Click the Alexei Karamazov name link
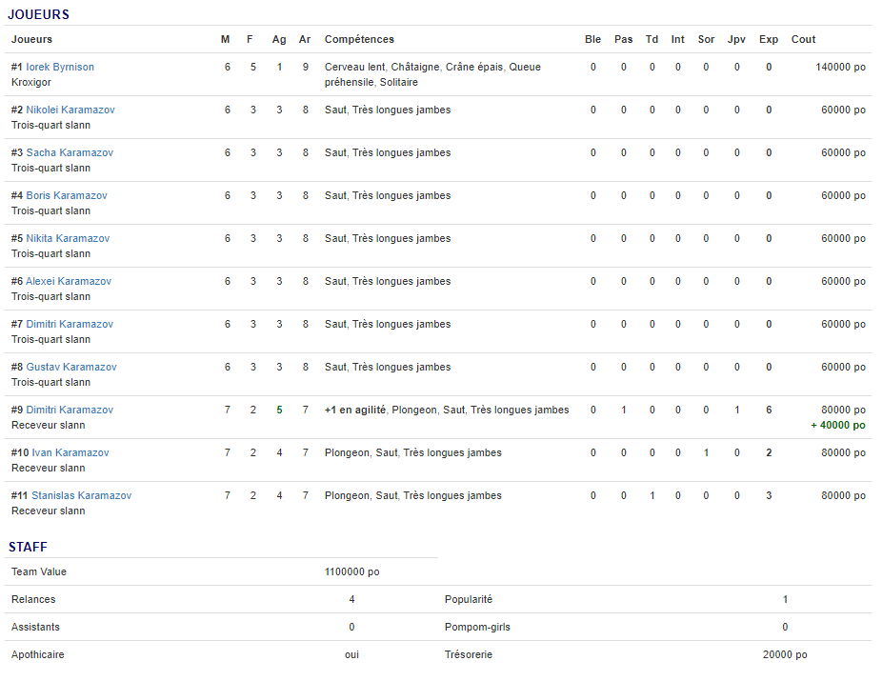The width and height of the screenshot is (882, 681). 69,282
